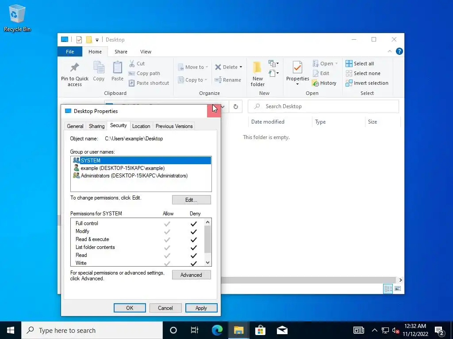Open General tab in Desktop Properties
Screen dimensions: 453x339
[75, 126]
